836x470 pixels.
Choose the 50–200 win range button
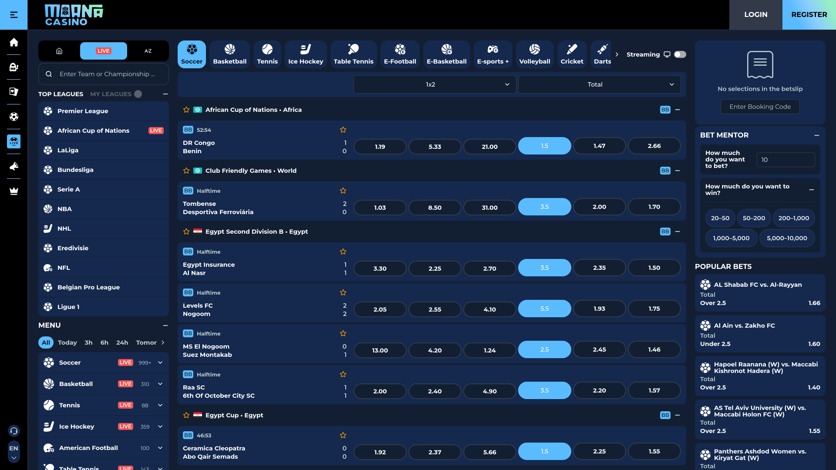pyautogui.click(x=754, y=218)
